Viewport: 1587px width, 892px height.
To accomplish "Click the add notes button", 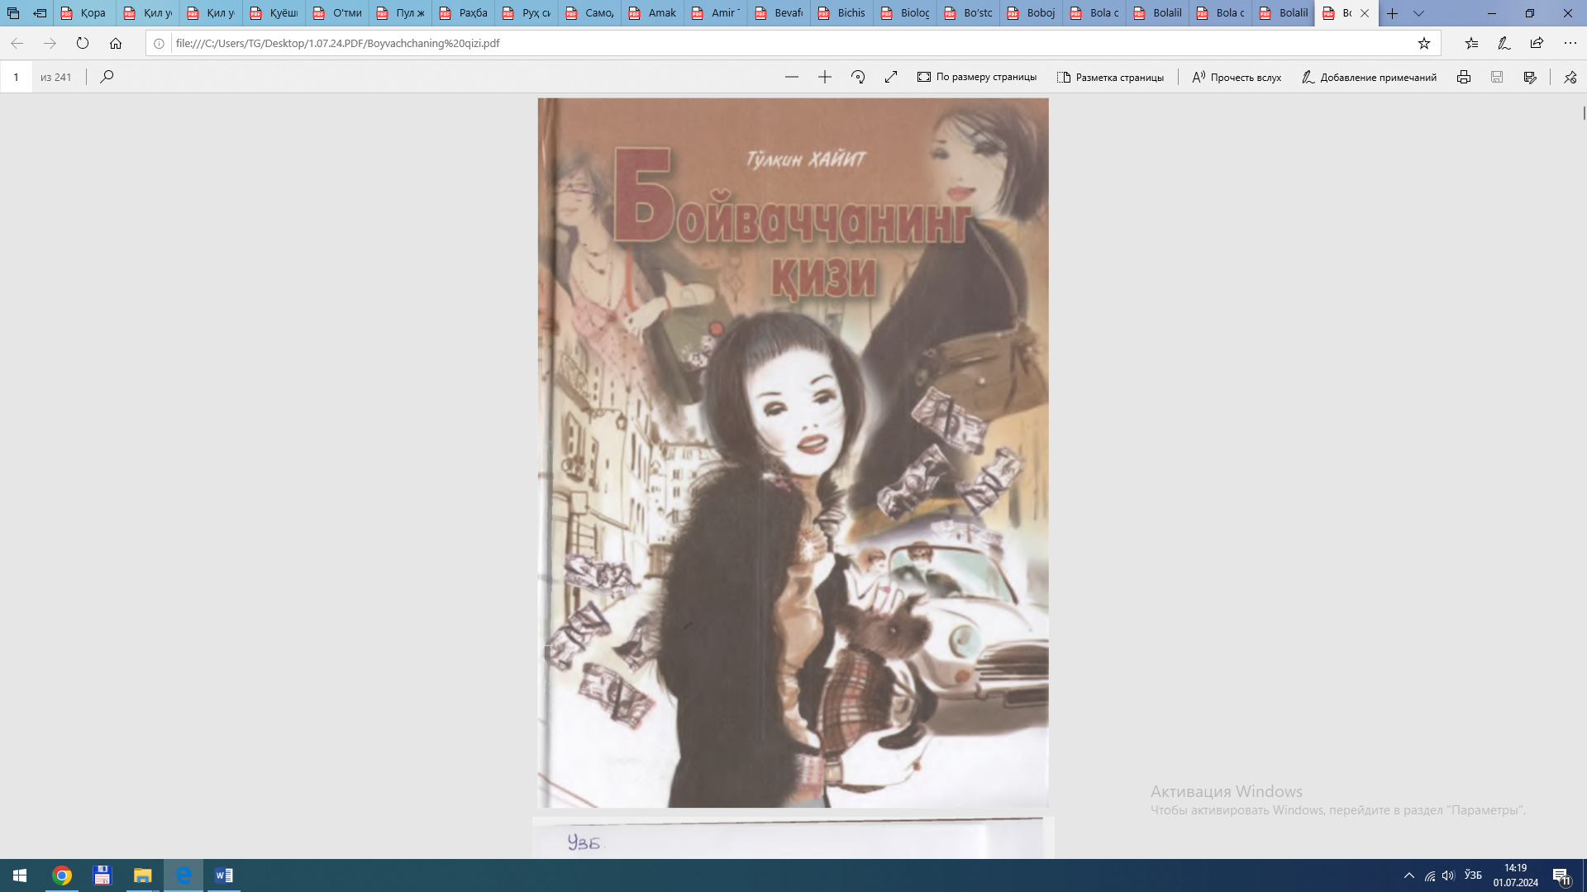I will (x=1369, y=77).
